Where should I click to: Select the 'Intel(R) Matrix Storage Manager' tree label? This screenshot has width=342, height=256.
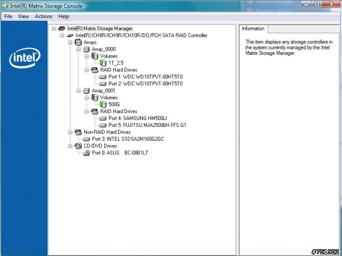click(x=100, y=28)
